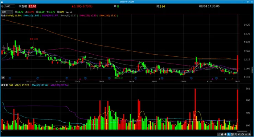The width and height of the screenshot is (254, 137).
Task: Click the fit-to-screen frame icon
Action: click(232, 134)
